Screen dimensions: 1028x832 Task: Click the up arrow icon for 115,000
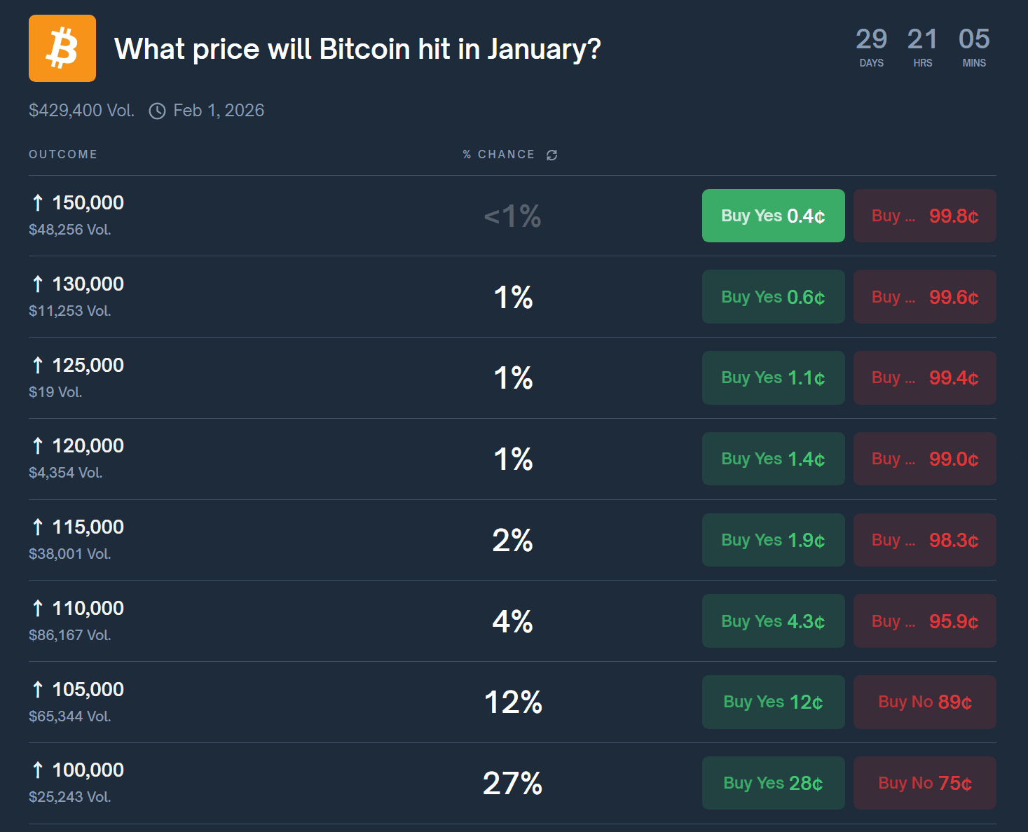click(38, 527)
